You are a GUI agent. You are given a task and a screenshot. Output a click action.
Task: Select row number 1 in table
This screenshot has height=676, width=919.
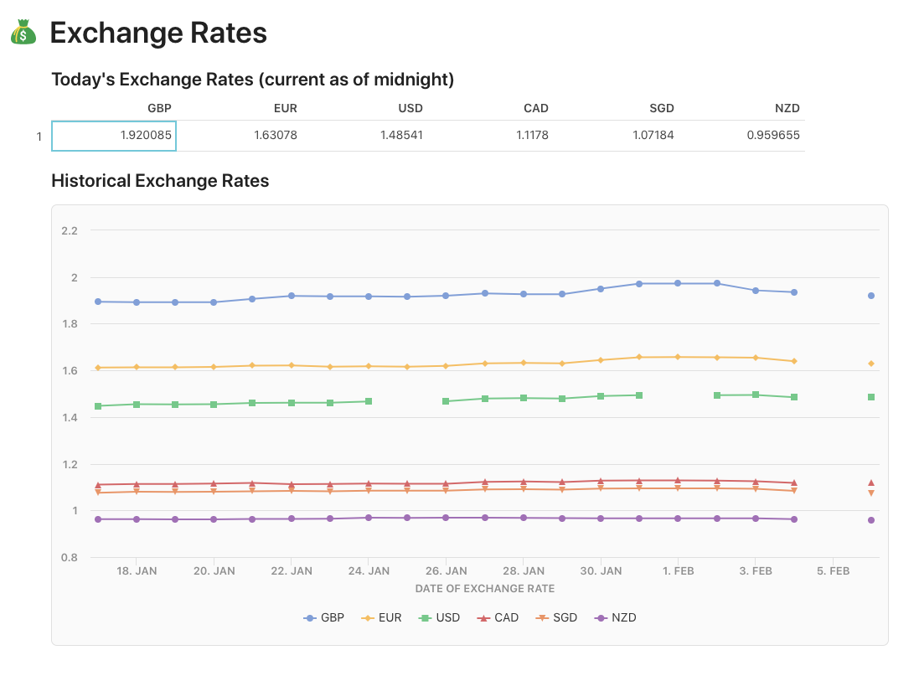(x=39, y=136)
